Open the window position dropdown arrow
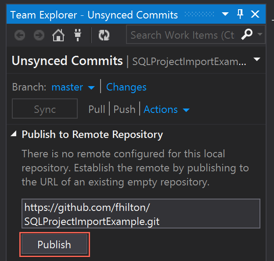The width and height of the screenshot is (274, 261). coord(225,14)
